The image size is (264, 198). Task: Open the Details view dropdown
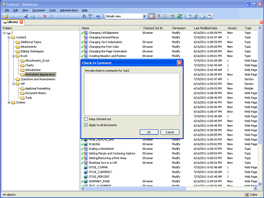144,16
